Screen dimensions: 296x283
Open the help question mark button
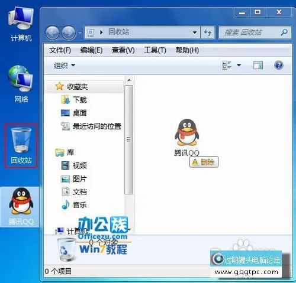[x=279, y=66]
